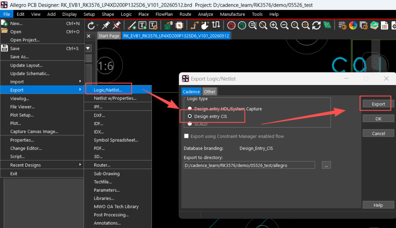396x228 pixels.
Task: Click the Export button in dialog
Action: [x=378, y=104]
